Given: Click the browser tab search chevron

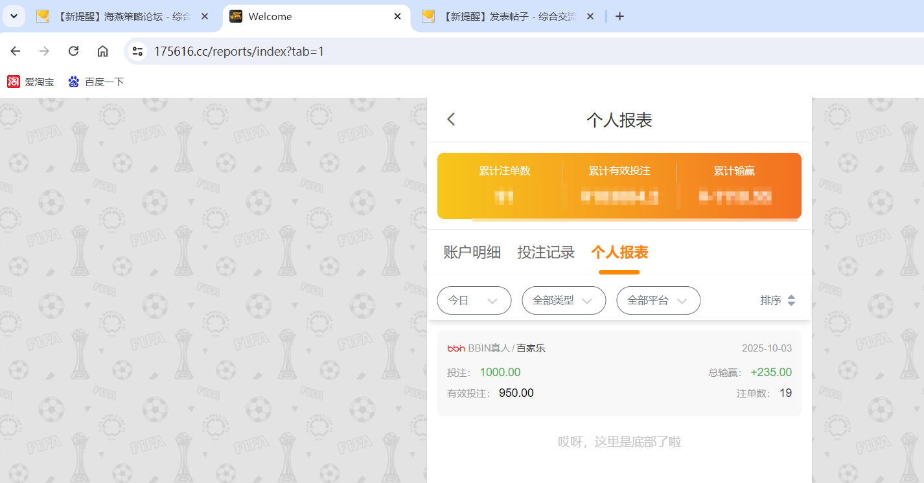Looking at the screenshot, I should 14,16.
